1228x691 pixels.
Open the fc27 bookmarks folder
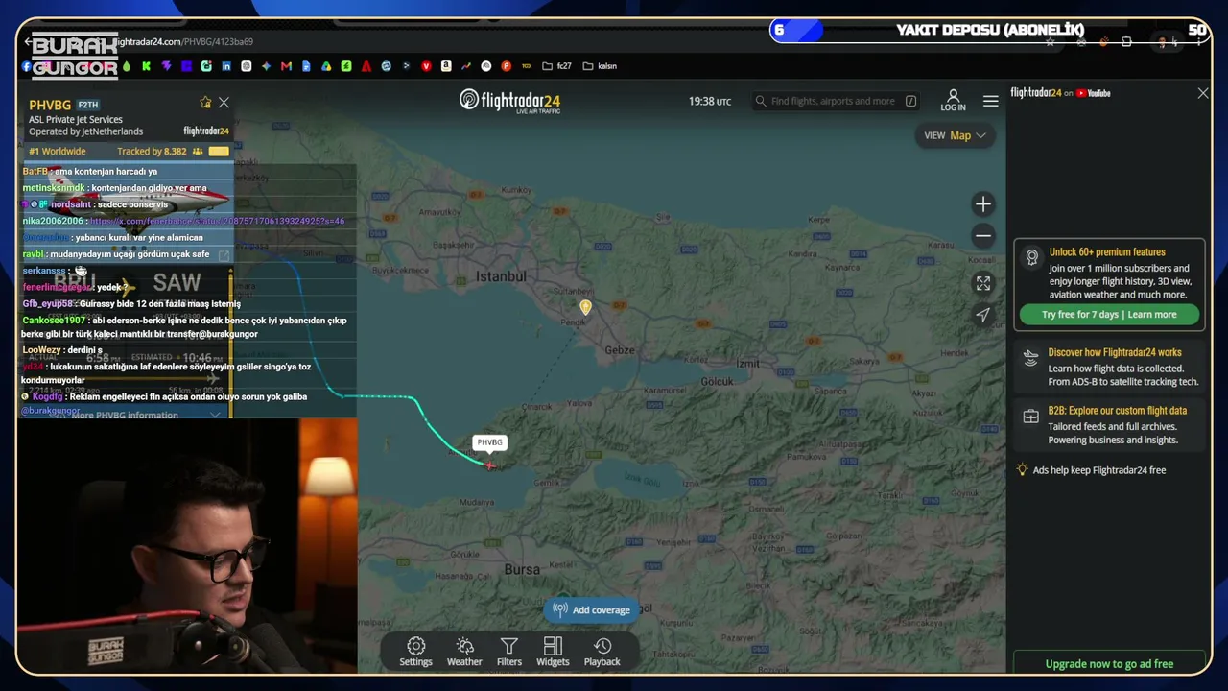556,66
